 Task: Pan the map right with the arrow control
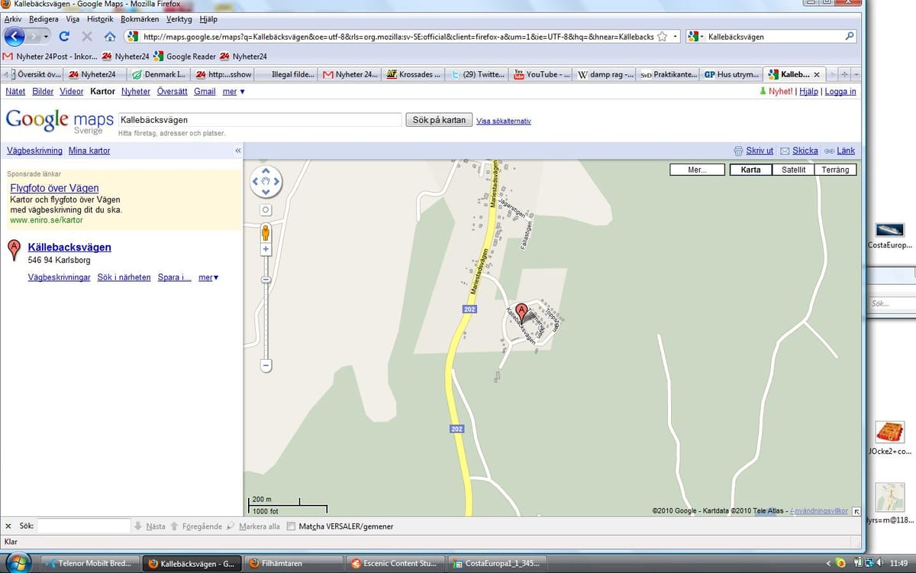click(276, 182)
